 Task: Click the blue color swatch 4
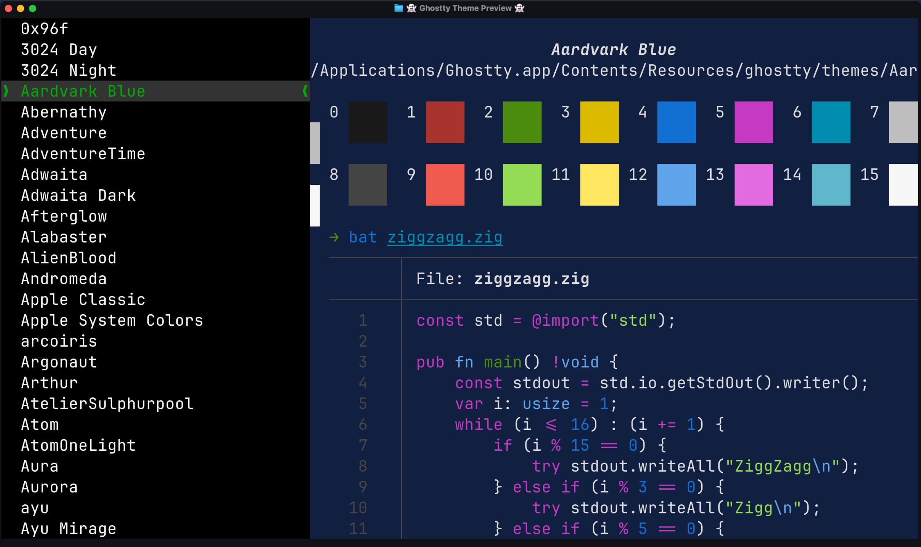pyautogui.click(x=677, y=122)
